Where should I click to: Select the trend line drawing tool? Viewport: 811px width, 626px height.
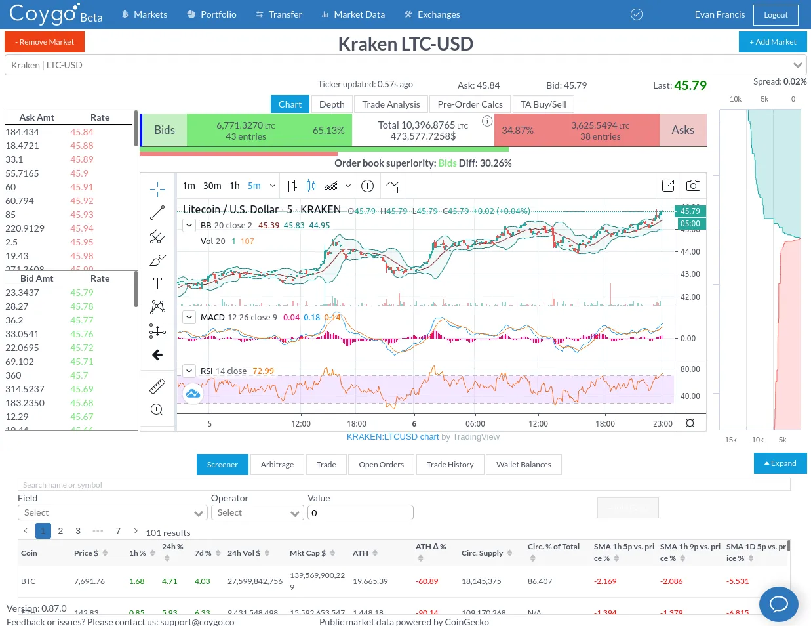tap(157, 213)
